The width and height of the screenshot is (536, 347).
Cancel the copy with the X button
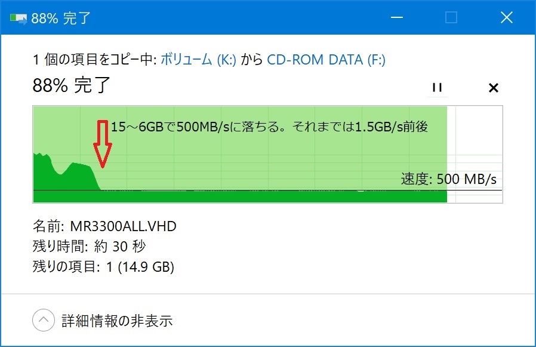[x=493, y=88]
